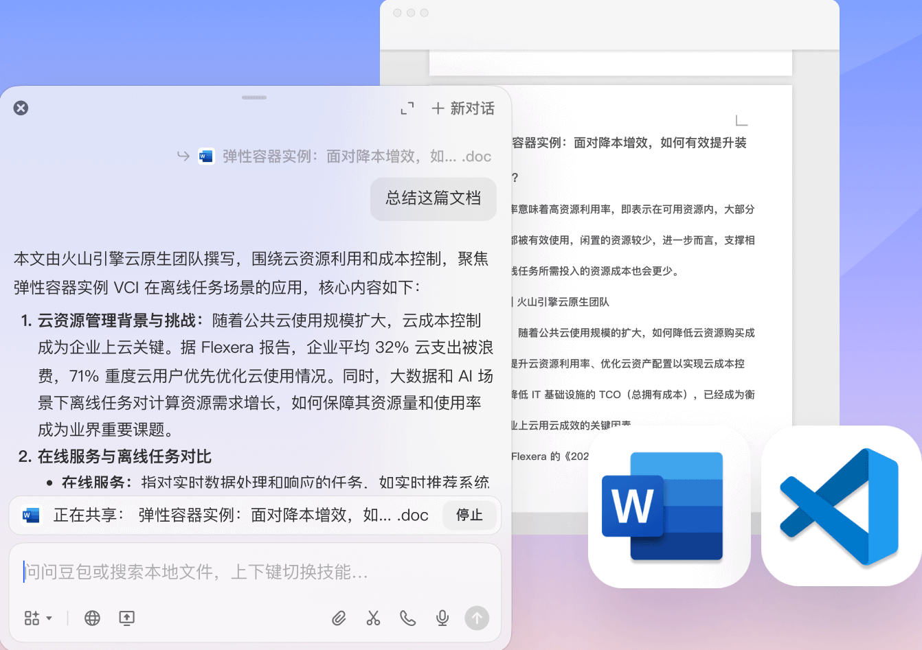Send the message with the up-arrow button
922x650 pixels.
tap(477, 618)
